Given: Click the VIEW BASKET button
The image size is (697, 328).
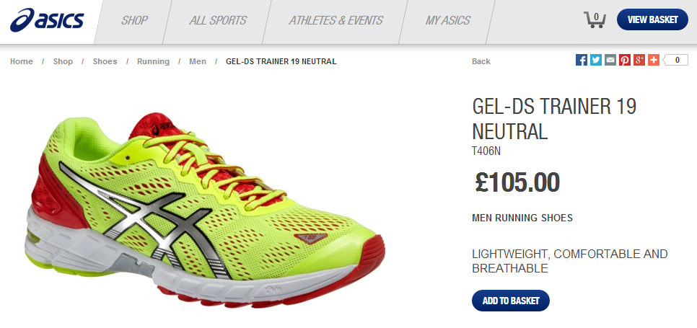Looking at the screenshot, I should (652, 19).
